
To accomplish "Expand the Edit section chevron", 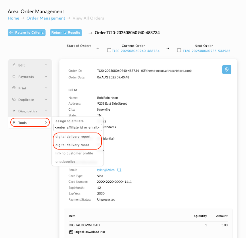I will (46, 65).
